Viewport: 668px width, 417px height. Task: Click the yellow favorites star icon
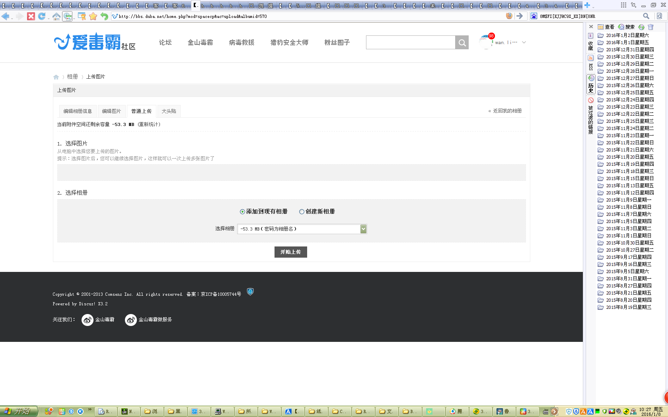93,16
